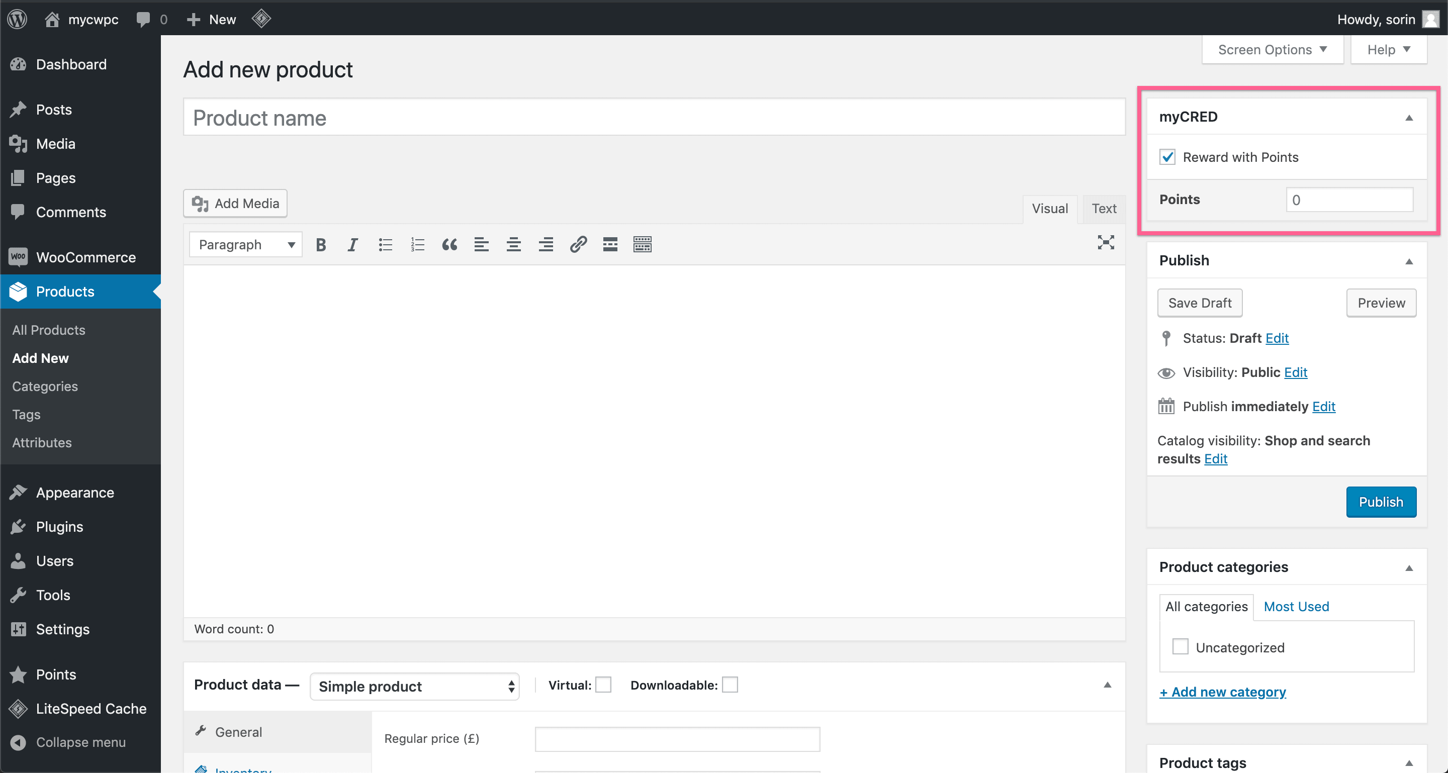The height and width of the screenshot is (773, 1448).
Task: Collapse the Publish panel
Action: coord(1409,261)
